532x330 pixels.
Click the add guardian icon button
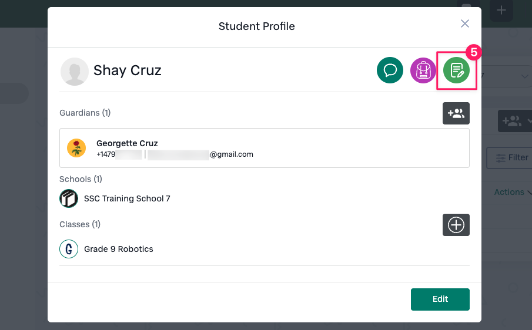click(456, 113)
